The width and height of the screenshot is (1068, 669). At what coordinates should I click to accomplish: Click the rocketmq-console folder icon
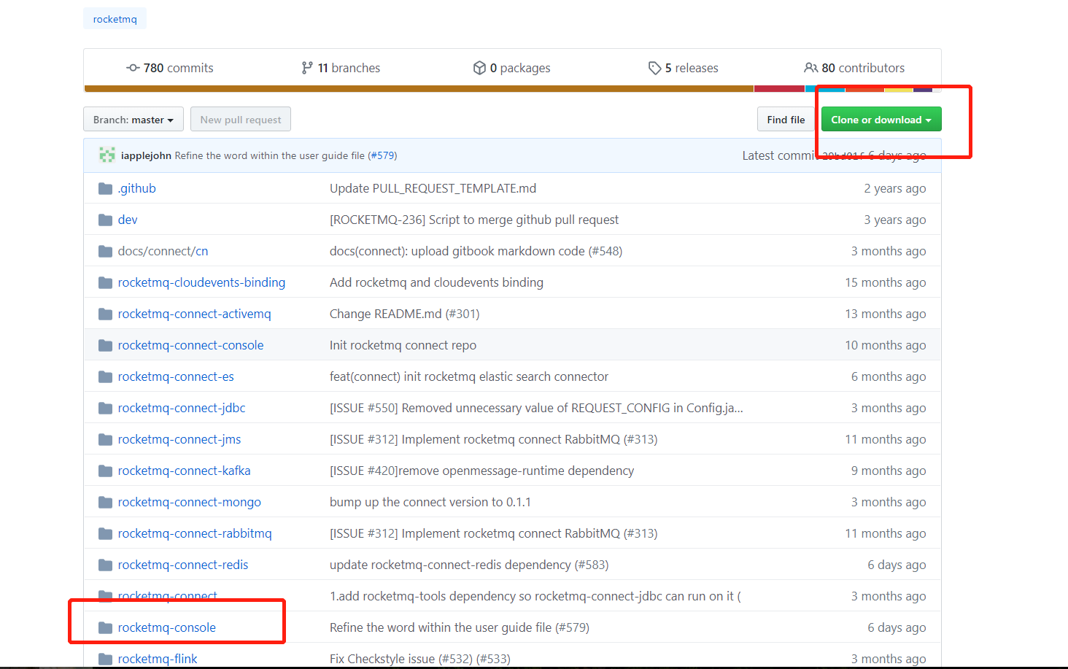(106, 628)
